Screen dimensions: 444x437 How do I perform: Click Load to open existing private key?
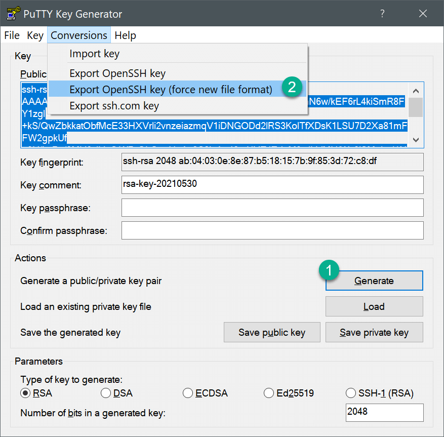point(374,306)
